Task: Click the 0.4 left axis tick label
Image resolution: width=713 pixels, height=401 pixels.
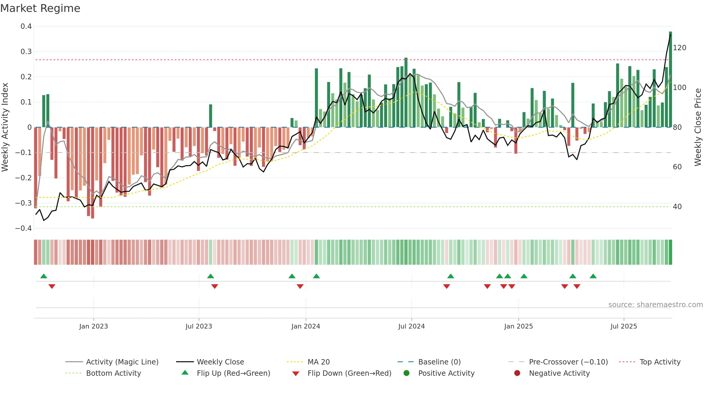Action: [x=26, y=26]
